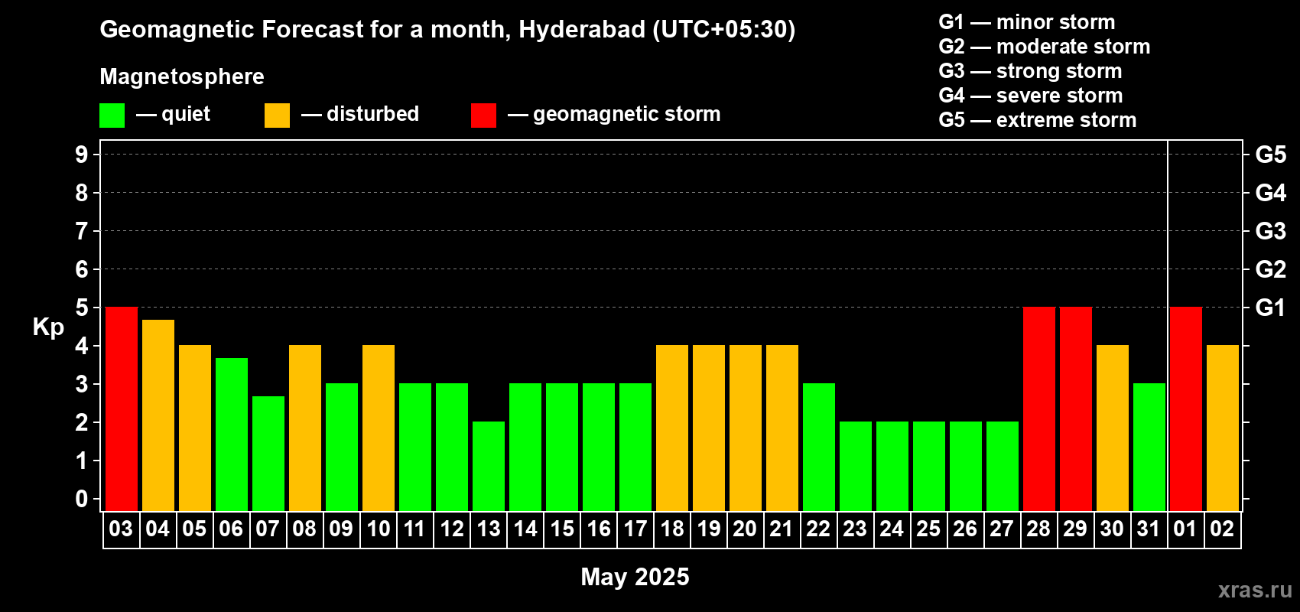Click the date label 24
Viewport: 1300px width, 612px height.
click(892, 529)
